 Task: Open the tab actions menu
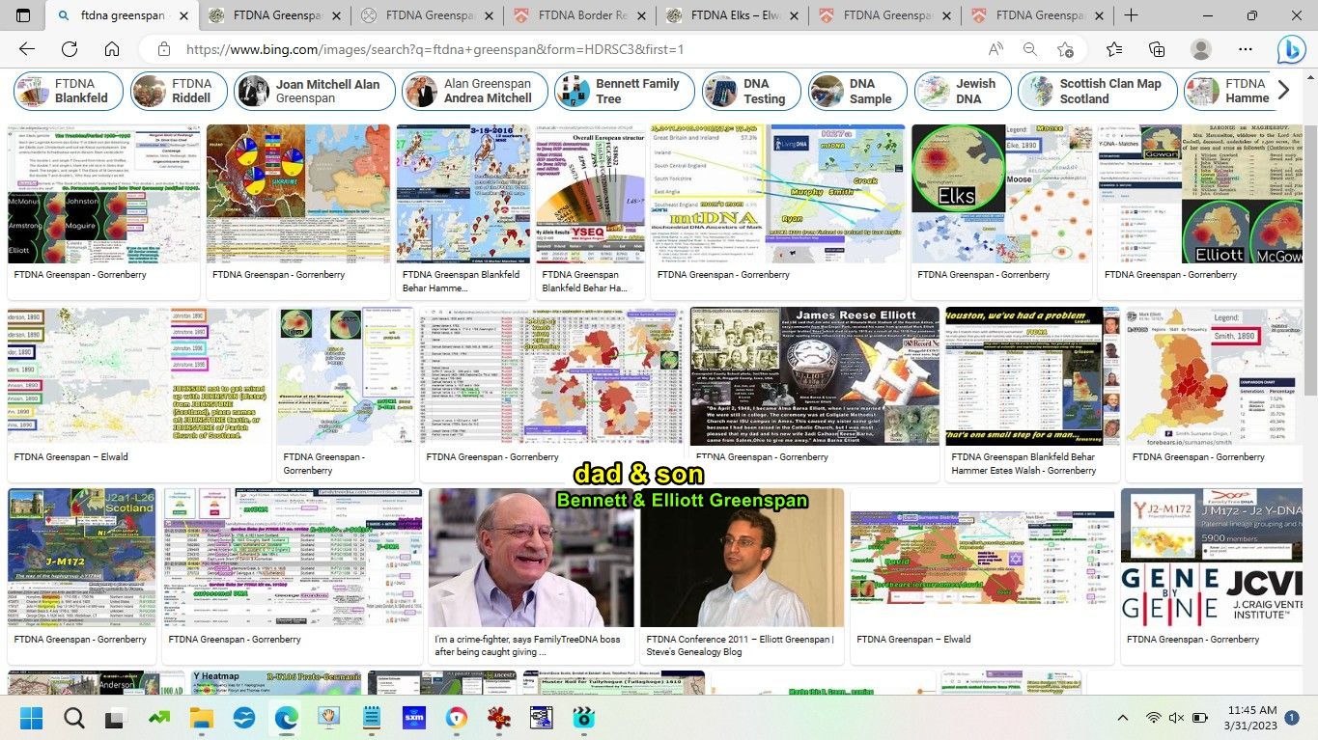pyautogui.click(x=23, y=15)
